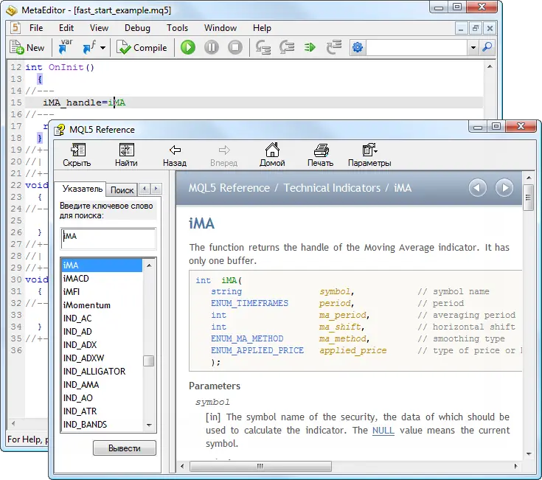Click the keyword input field containing iMA

[x=108, y=238]
